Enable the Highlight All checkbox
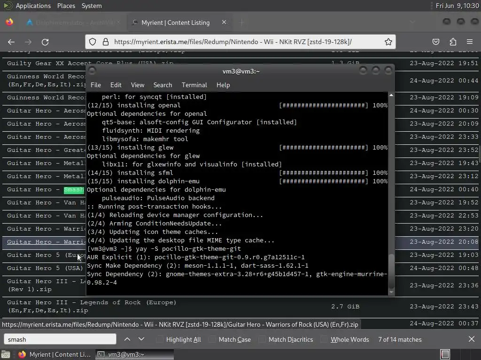This screenshot has height=360, width=481. tap(160, 339)
